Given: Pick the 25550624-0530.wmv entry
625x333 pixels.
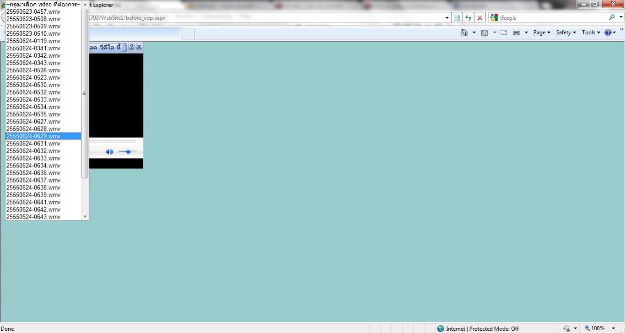Looking at the screenshot, I should point(43,85).
